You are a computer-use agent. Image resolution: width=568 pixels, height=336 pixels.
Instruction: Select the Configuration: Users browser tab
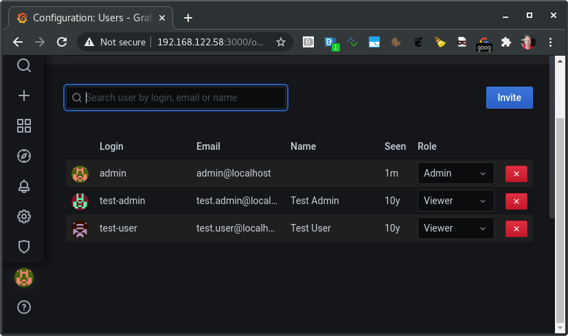(89, 18)
